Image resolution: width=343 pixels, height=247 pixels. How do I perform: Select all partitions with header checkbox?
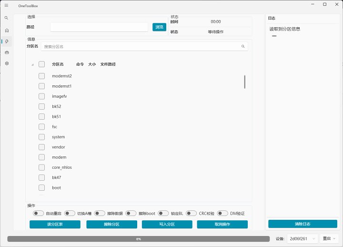point(41,64)
